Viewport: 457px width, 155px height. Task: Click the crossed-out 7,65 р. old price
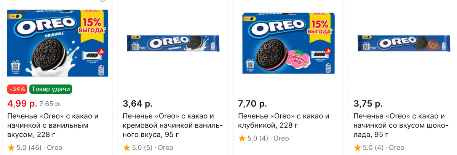[x=50, y=104]
